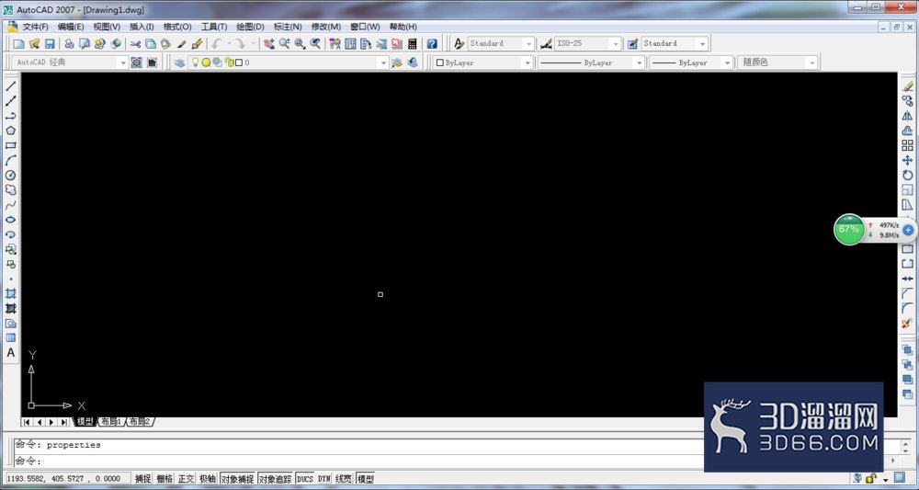This screenshot has width=919, height=490.
Task: Click the Plot (print) icon
Action: 69,43
